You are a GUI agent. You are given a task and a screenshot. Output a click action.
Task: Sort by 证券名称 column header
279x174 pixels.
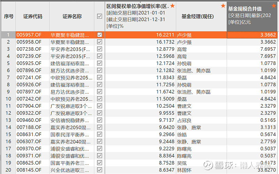[72, 16]
